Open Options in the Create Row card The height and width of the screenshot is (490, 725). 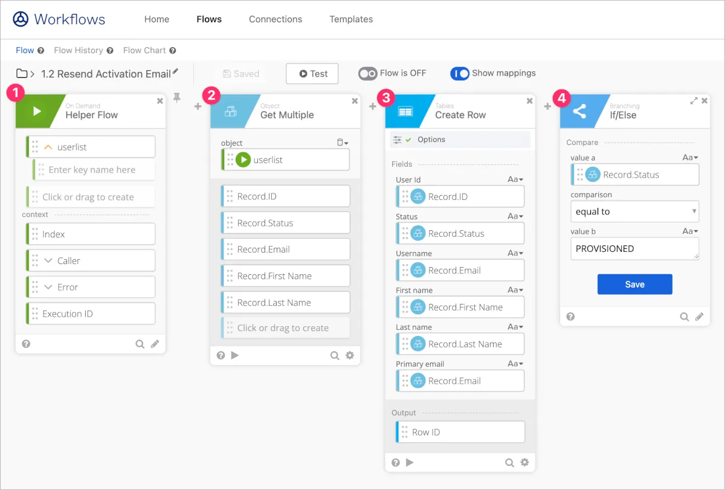point(460,140)
